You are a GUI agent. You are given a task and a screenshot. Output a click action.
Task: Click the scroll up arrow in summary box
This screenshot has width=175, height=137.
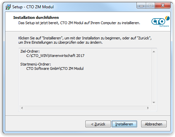154,52
